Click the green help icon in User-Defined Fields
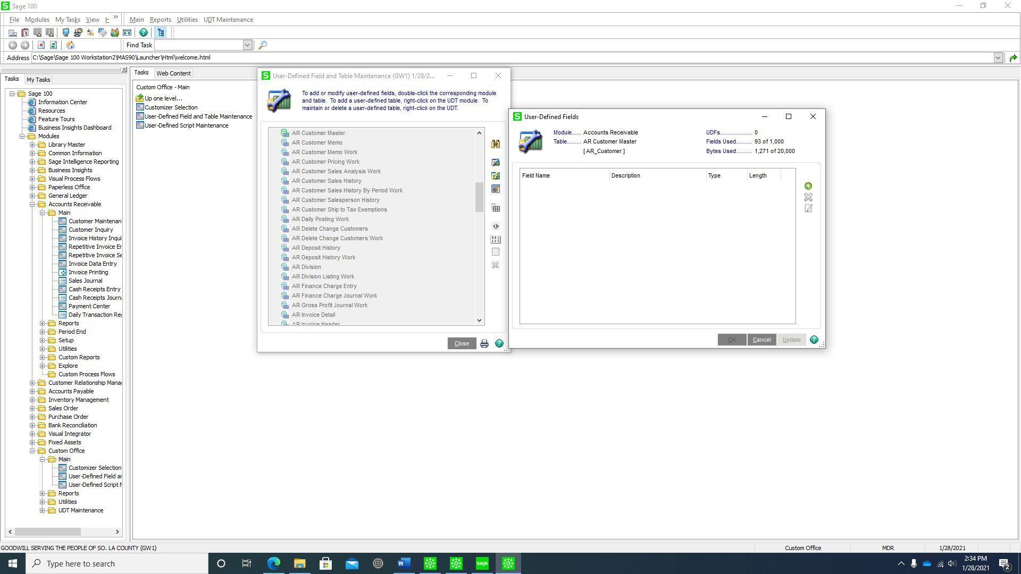Screen dimensions: 1021x574 click(814, 340)
